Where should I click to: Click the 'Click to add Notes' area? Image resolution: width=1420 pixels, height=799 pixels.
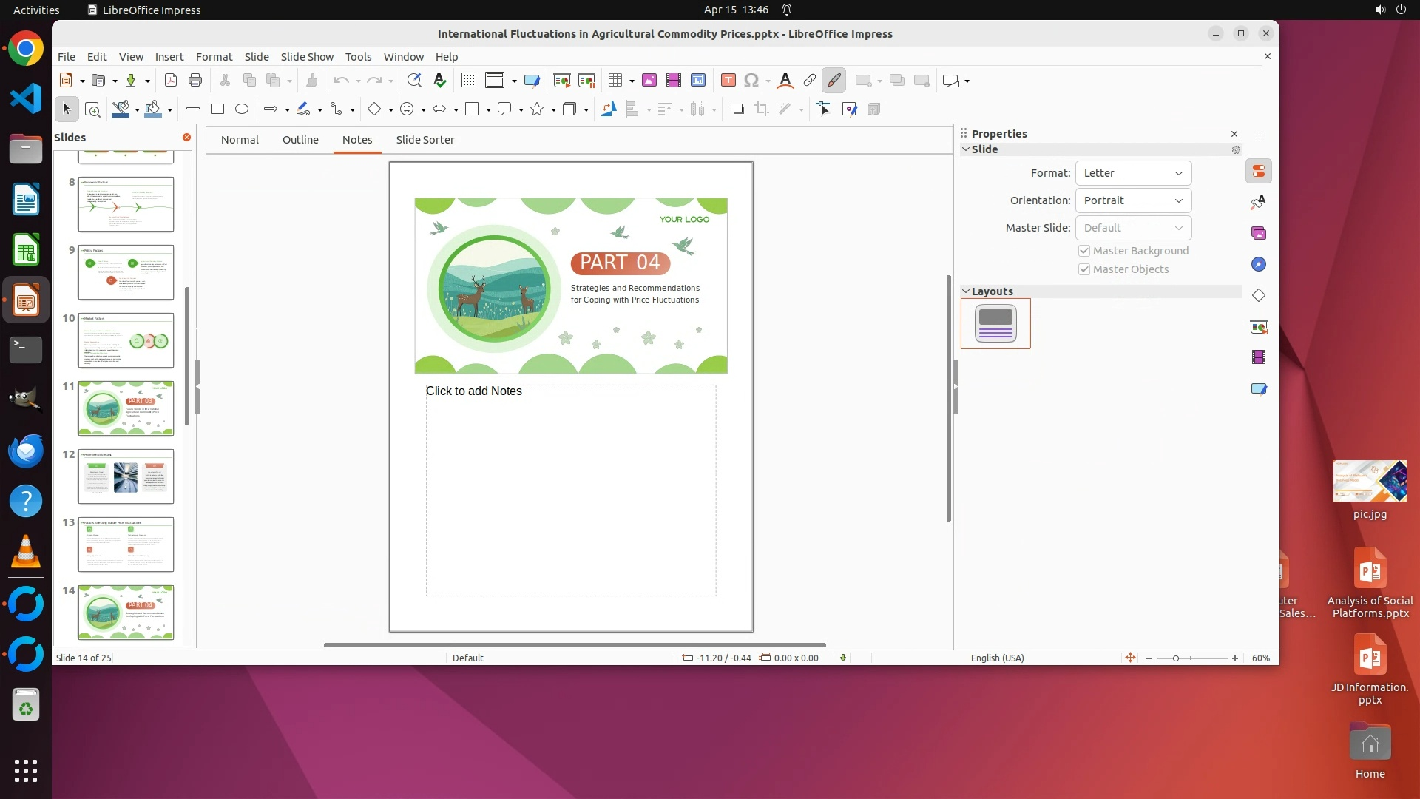coord(570,489)
